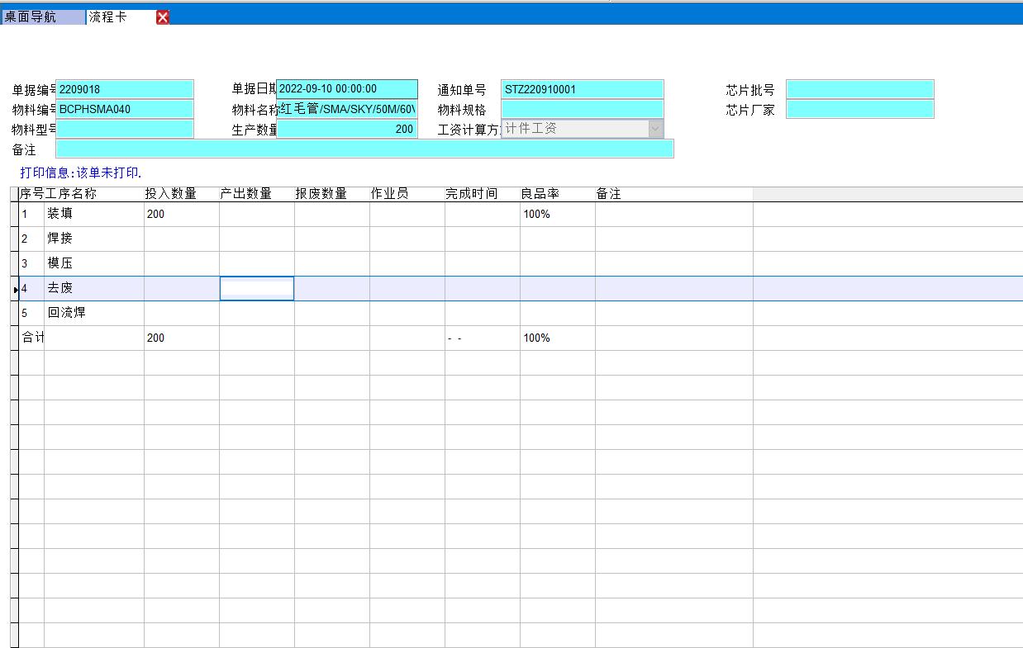This screenshot has height=648, width=1023.
Task: Click the 单据日期 date field
Action: [x=347, y=89]
